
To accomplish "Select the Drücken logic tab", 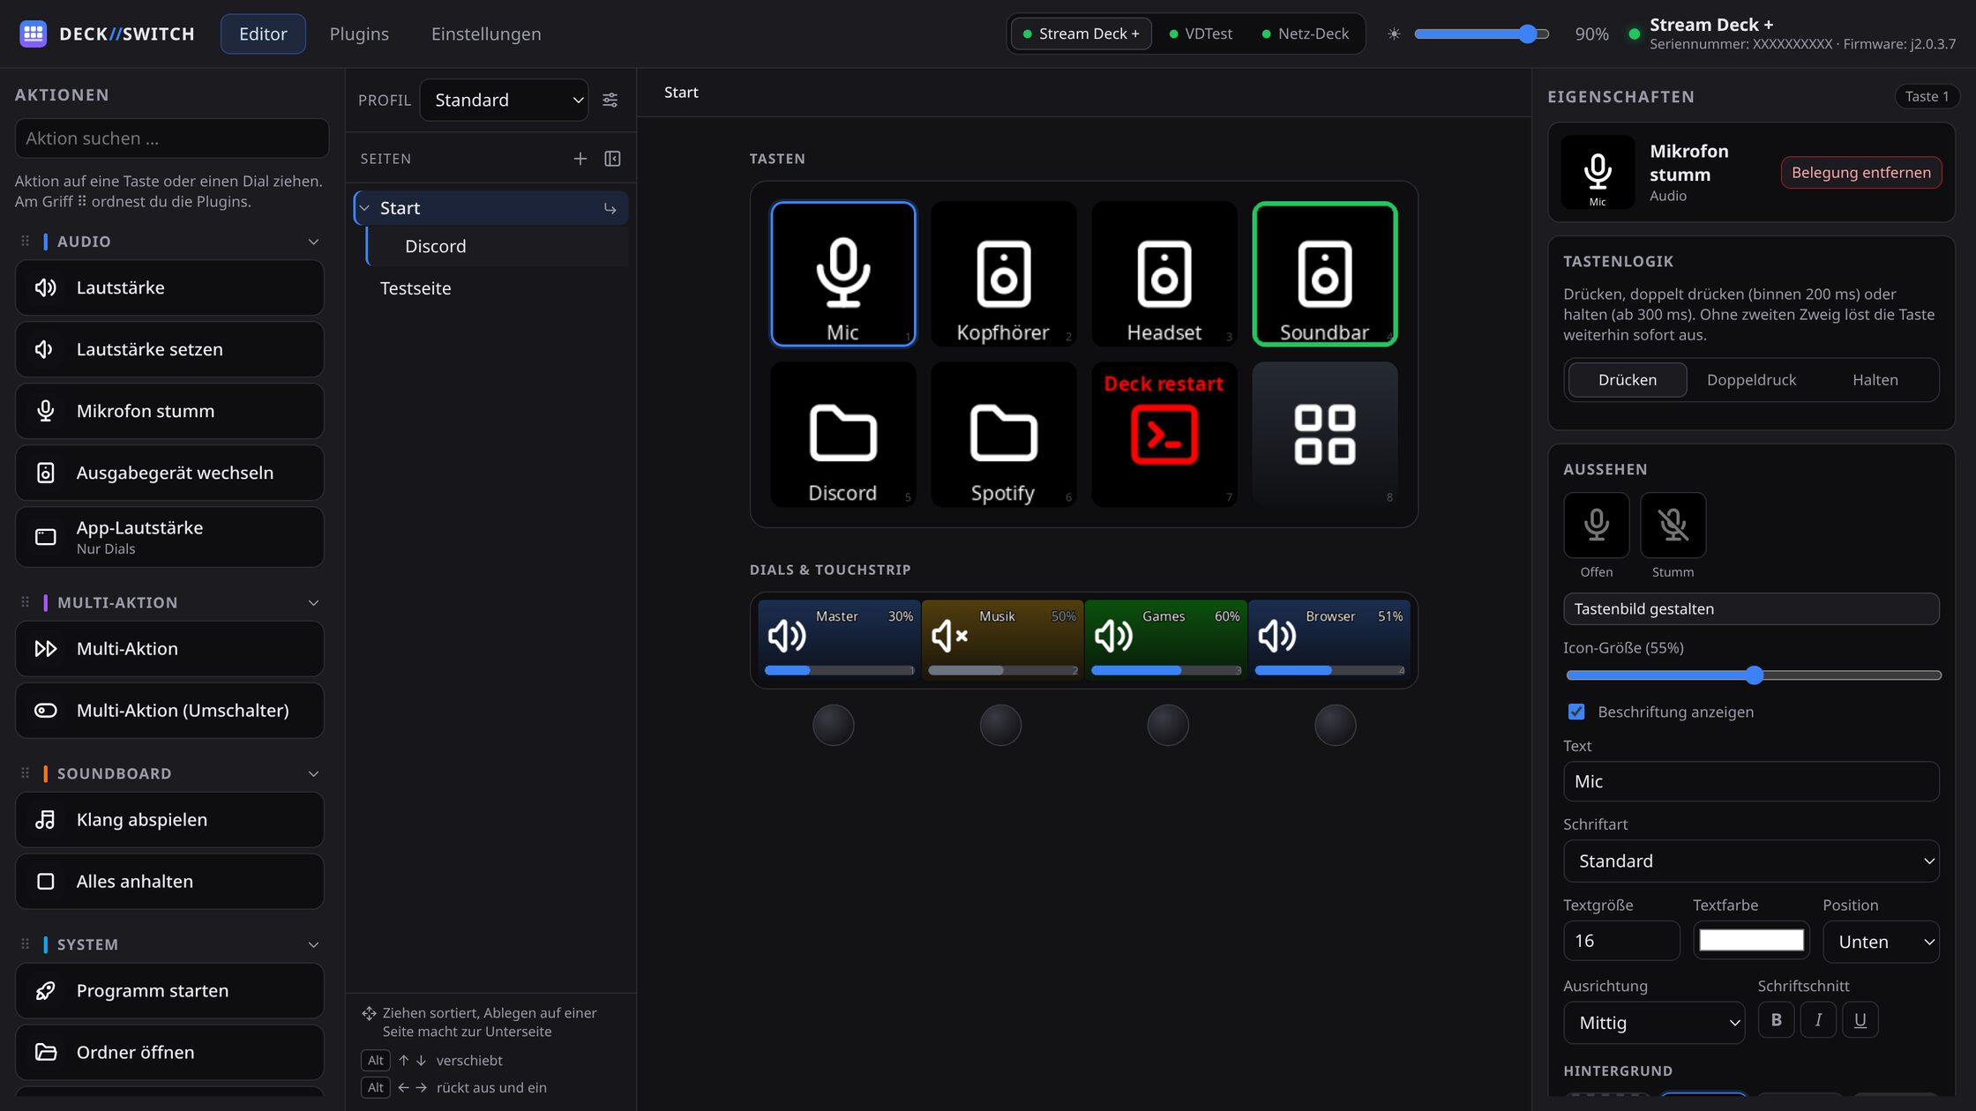I will tap(1628, 380).
